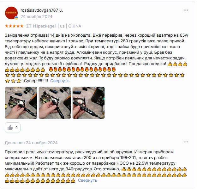Viewport: 197px width, 189px height.
Task: View the second soldering iron photo
Action: pos(55,103)
